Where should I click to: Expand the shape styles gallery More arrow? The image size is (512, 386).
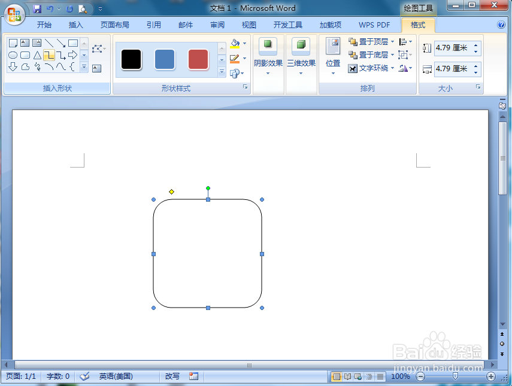222,71
